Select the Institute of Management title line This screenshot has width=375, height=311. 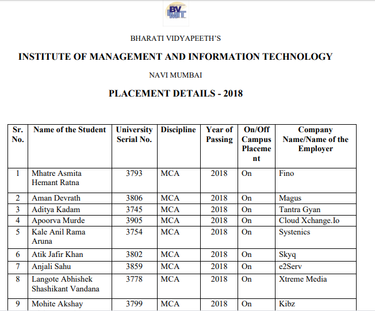(175, 56)
